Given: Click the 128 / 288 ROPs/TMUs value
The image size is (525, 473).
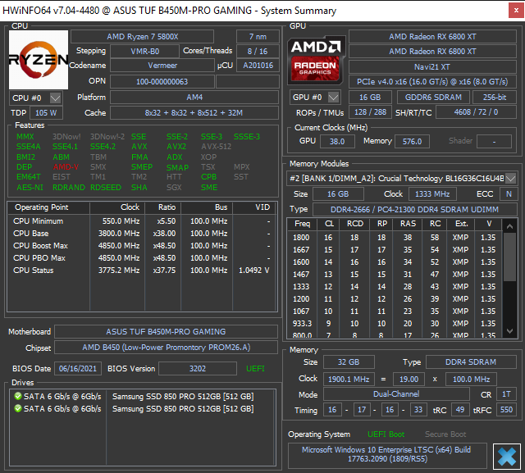Looking at the screenshot, I should point(370,112).
